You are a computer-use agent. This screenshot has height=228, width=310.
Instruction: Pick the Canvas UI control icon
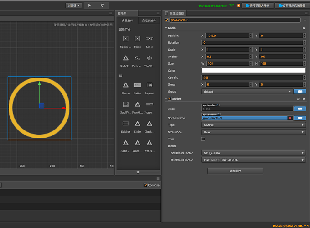coord(125,85)
